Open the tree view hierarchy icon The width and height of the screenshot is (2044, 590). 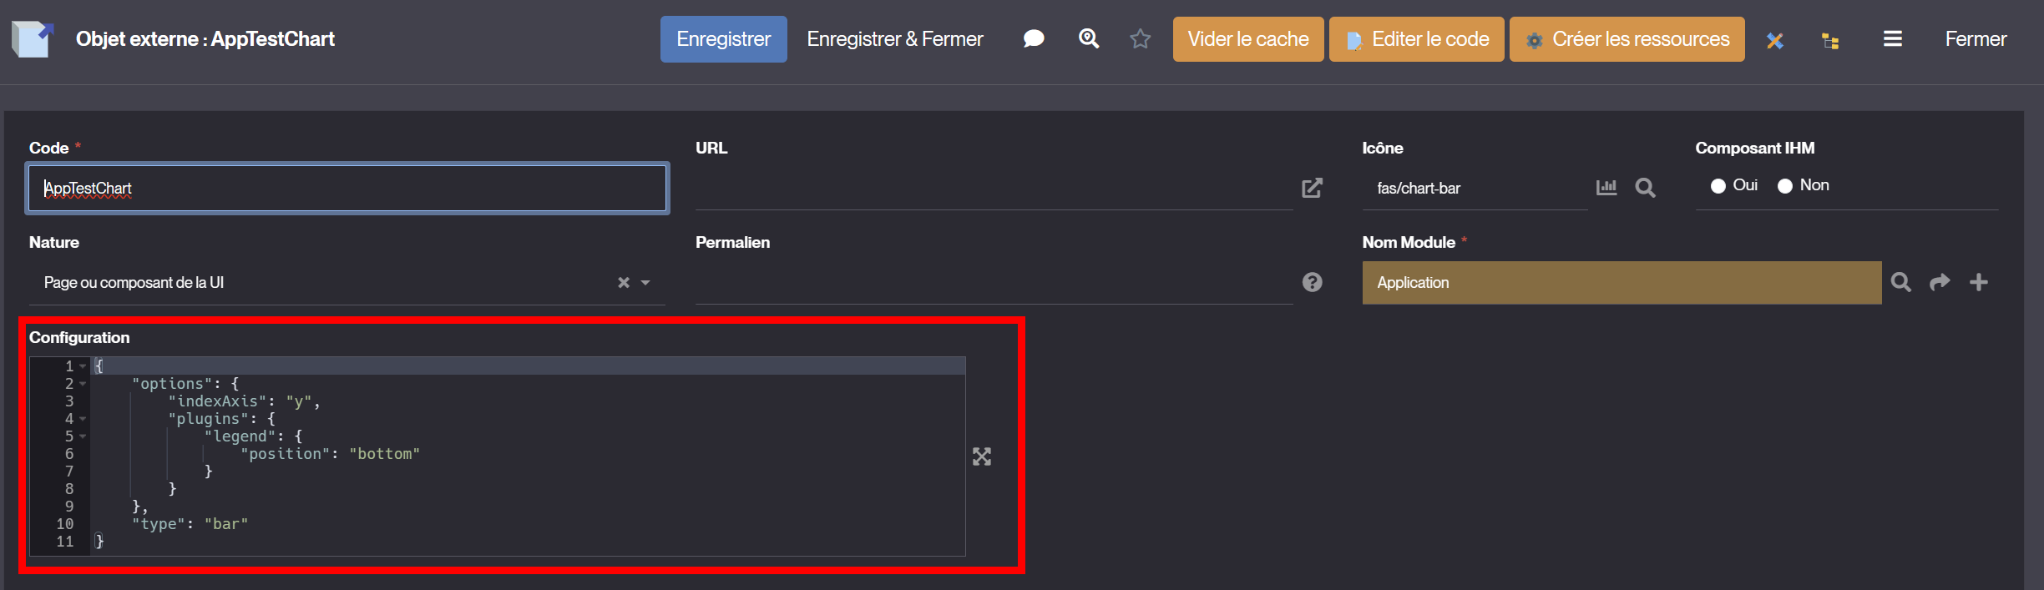click(x=1830, y=40)
